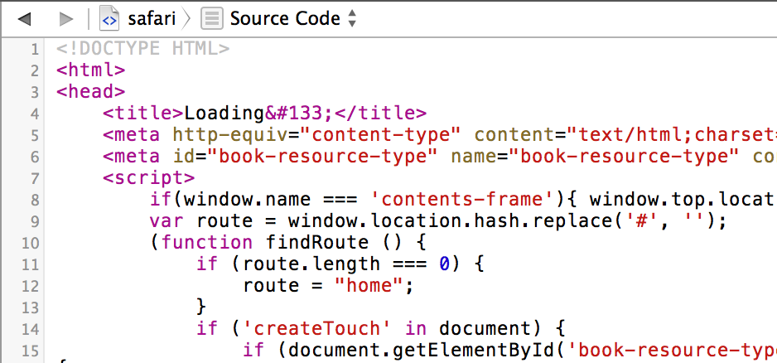Click the DOCTYPE HTML declaration text
This screenshot has height=363, width=777.
click(142, 49)
